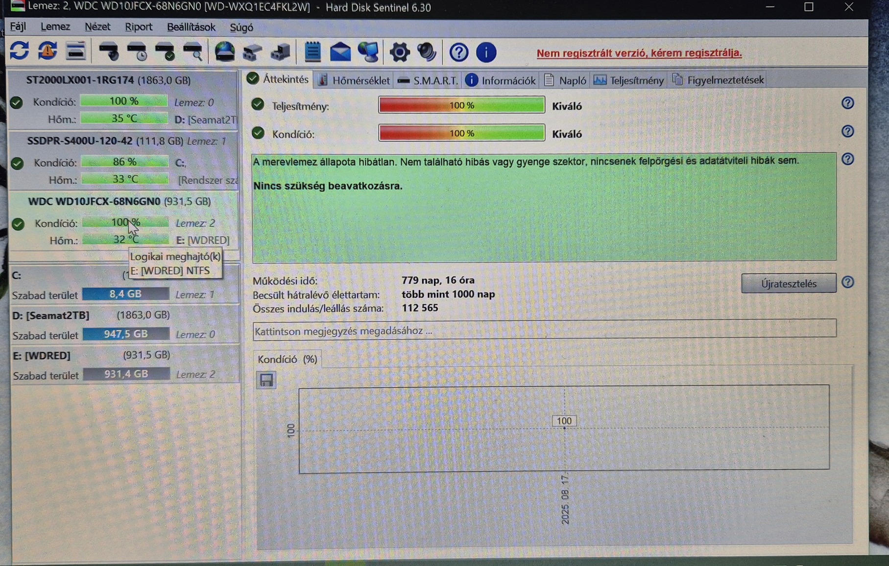Open the Nézet menu
The height and width of the screenshot is (566, 889).
97,27
